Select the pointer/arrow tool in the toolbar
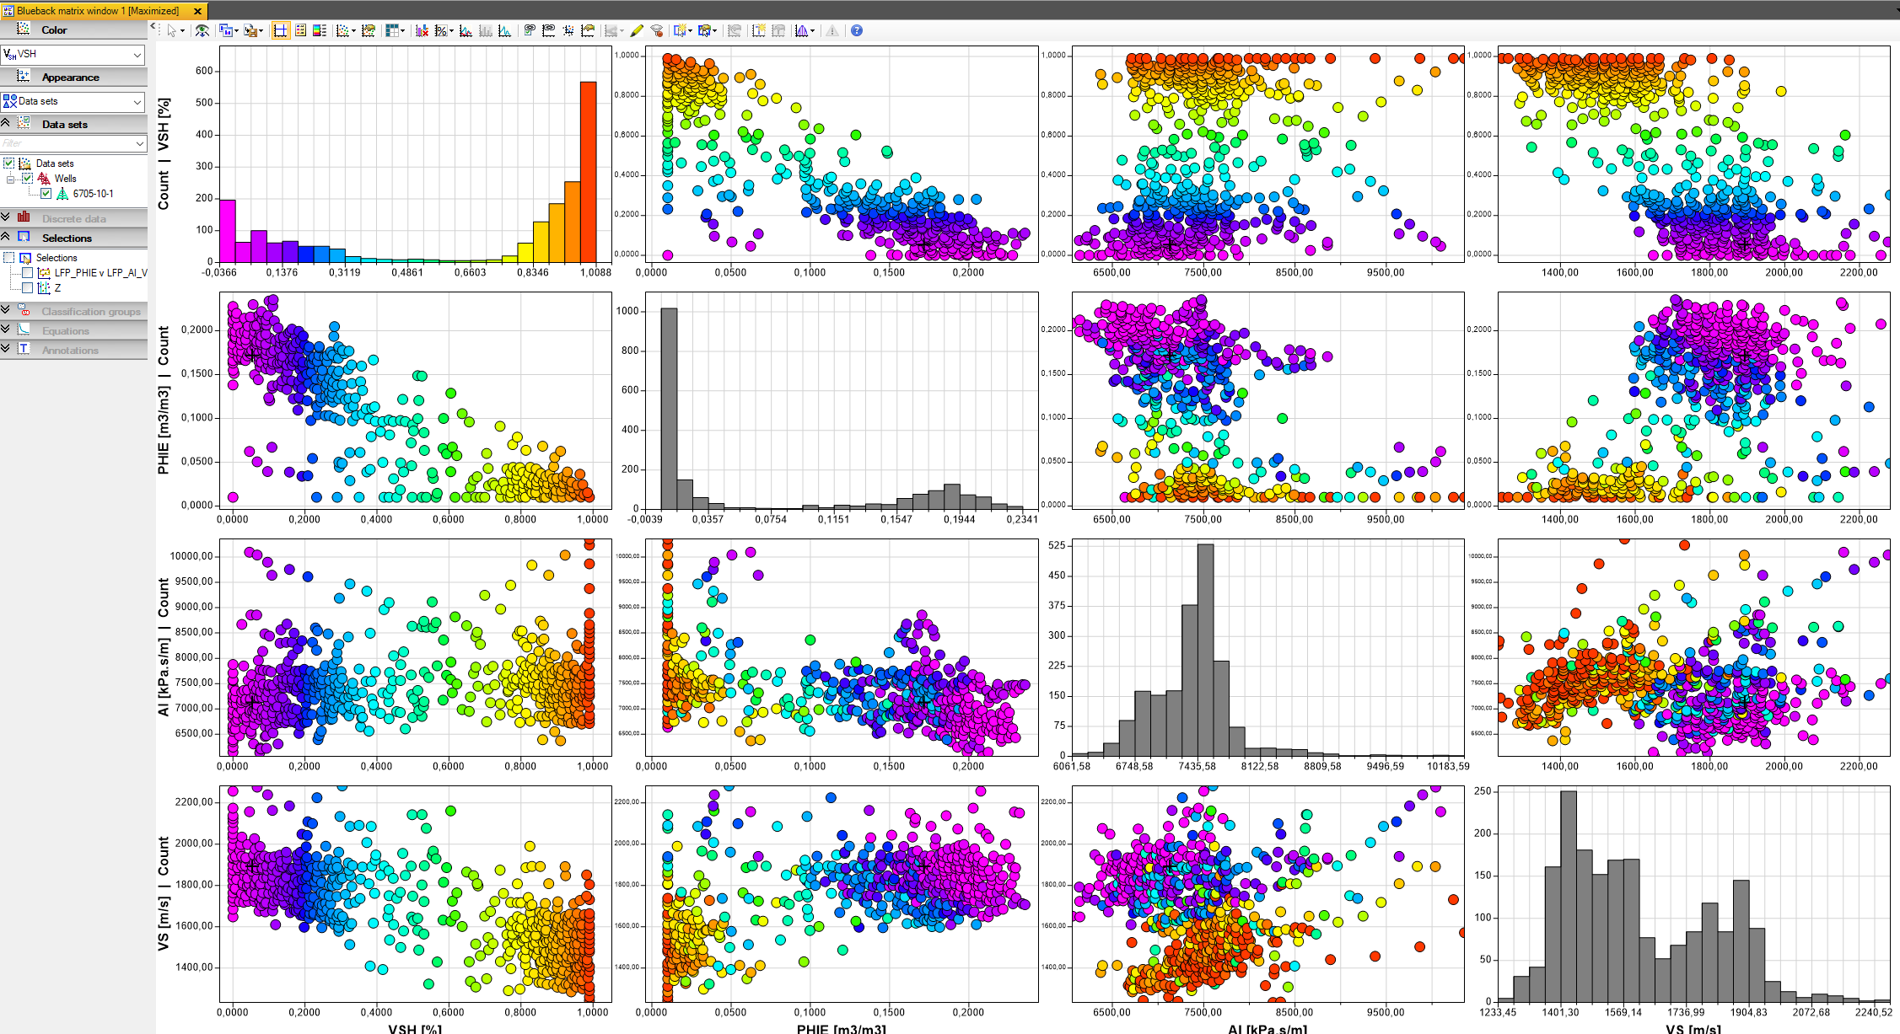 click(171, 30)
